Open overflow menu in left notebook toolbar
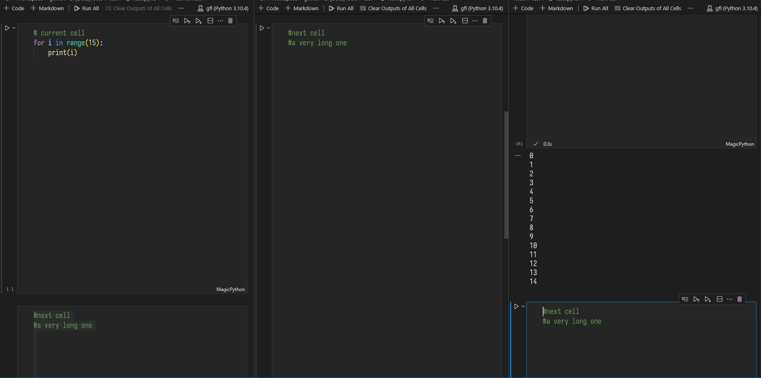The image size is (761, 378). tap(181, 8)
